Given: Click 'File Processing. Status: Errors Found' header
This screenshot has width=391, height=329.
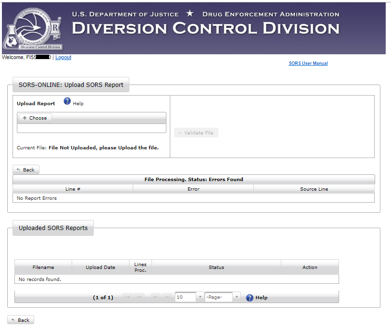Looking at the screenshot, I should 194,179.
